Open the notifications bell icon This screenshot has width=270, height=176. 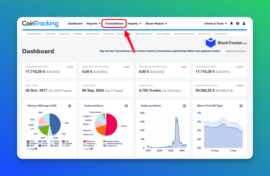coord(232,23)
